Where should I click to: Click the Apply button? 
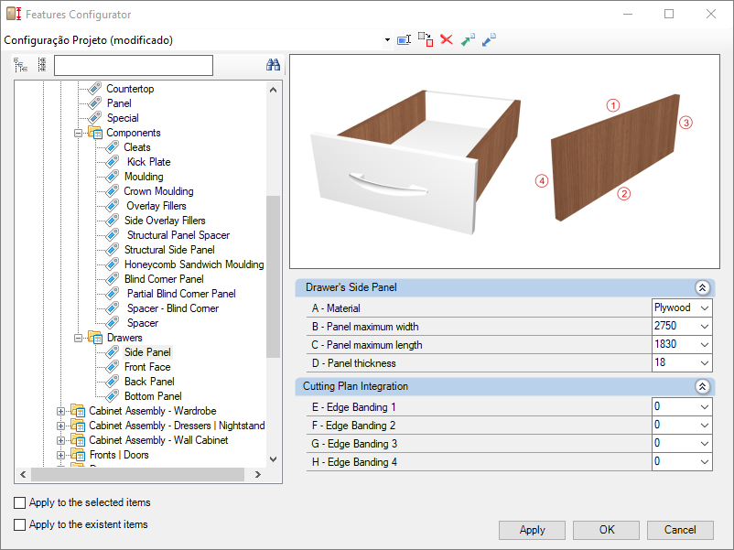click(x=532, y=530)
